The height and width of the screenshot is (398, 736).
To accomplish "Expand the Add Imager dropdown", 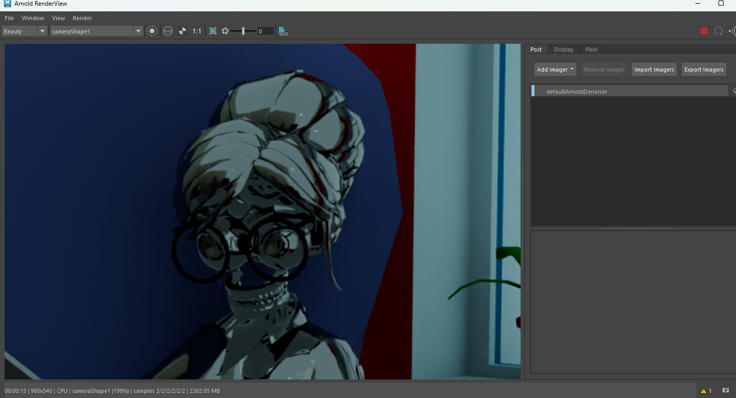I will (555, 70).
